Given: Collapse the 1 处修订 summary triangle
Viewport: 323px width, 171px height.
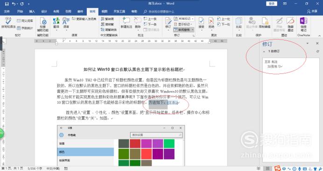Looking at the screenshot, I should pyautogui.click(x=264, y=52).
